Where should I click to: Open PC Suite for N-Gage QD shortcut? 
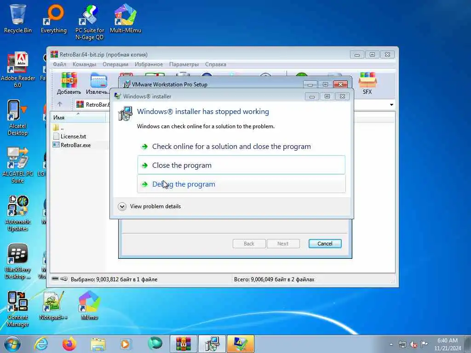click(x=89, y=22)
